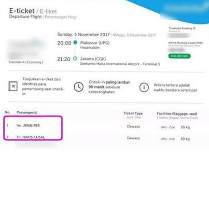Click the hollow arrival circle for Jakarta
This screenshot has width=209, height=216.
click(75, 59)
